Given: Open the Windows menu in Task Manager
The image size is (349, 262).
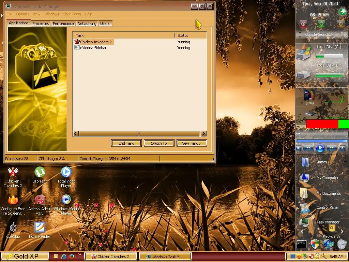Looking at the screenshot, I should click(52, 14).
